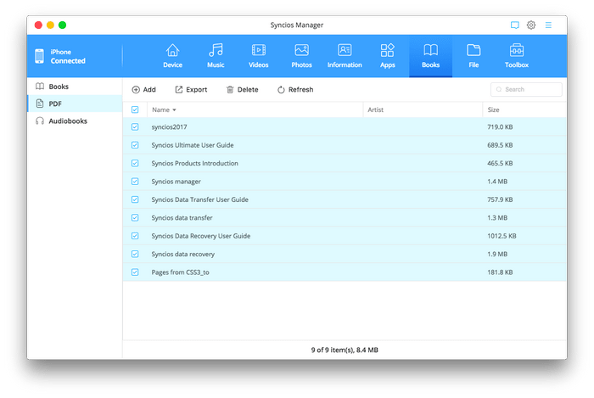Select Syncios Data Recovery User Guide name
The height and width of the screenshot is (398, 594).
[x=201, y=236]
